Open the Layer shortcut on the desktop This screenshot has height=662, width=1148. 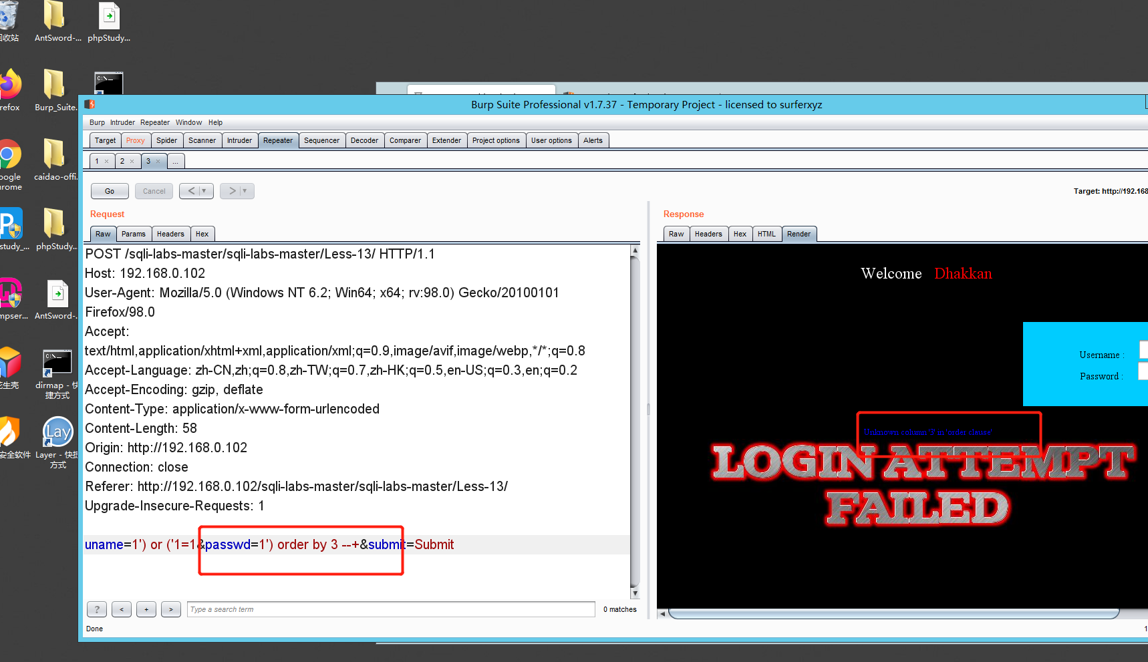pyautogui.click(x=57, y=442)
